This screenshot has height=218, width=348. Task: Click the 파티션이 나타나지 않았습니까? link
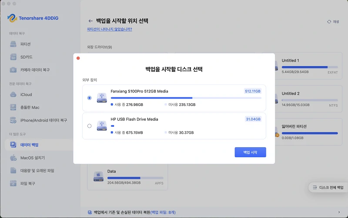110,29
